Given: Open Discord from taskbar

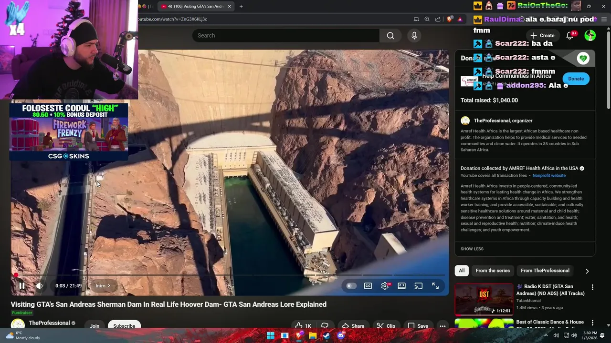Looking at the screenshot, I should coord(340,336).
